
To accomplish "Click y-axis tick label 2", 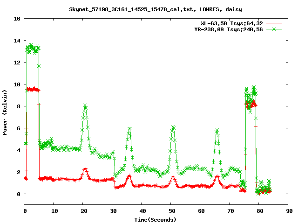I will pyautogui.click(x=19, y=172).
